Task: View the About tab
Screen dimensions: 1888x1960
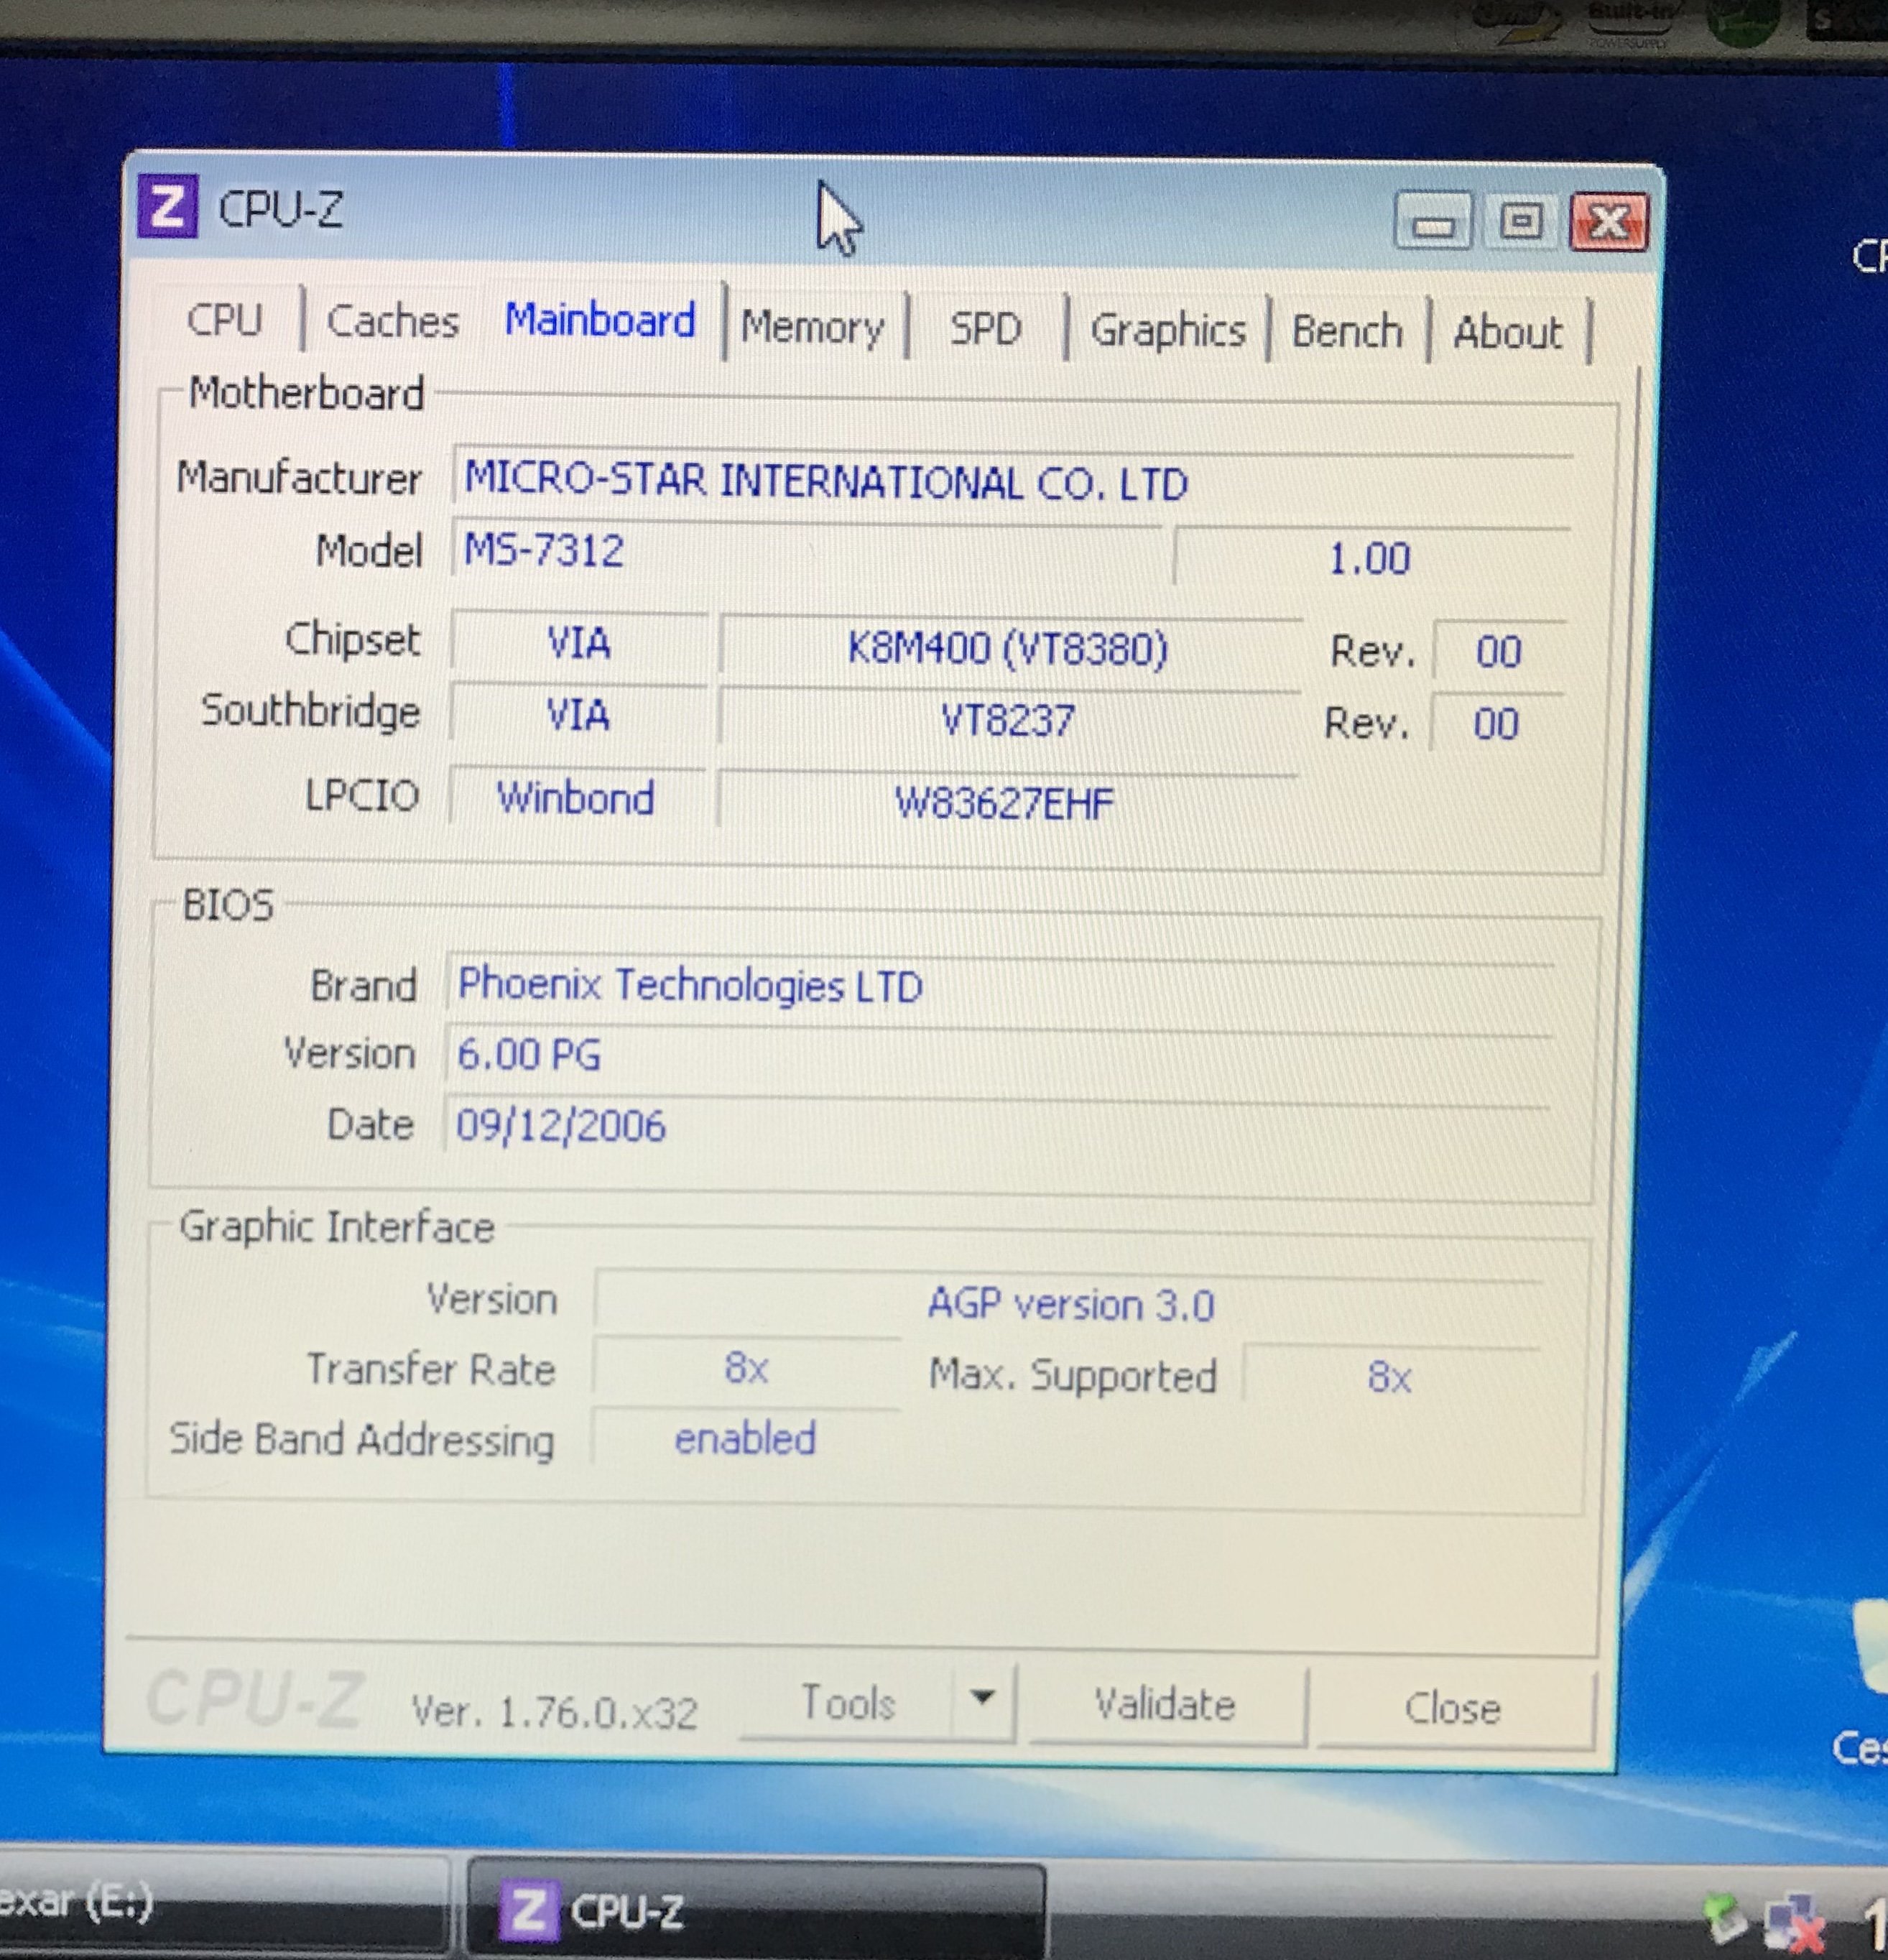Action: pyautogui.click(x=1507, y=333)
